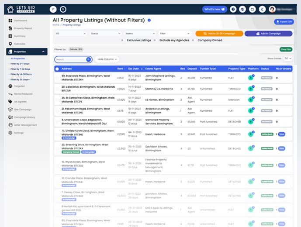
Task: Click the sidebar collapse icon in header
Action: pyautogui.click(x=53, y=9)
